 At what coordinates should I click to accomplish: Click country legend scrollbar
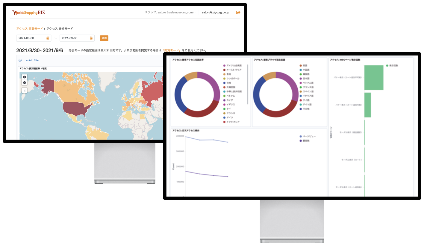click(x=248, y=84)
